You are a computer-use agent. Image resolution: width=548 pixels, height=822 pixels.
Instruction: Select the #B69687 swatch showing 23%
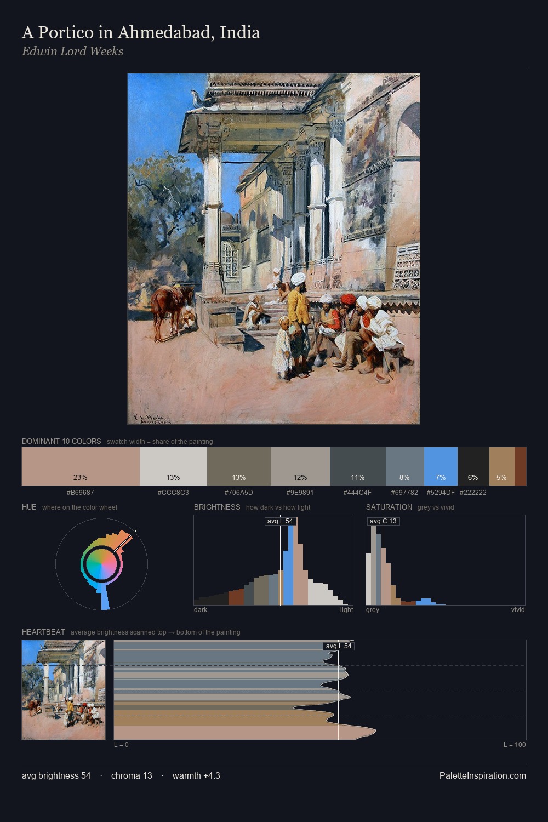[81, 466]
